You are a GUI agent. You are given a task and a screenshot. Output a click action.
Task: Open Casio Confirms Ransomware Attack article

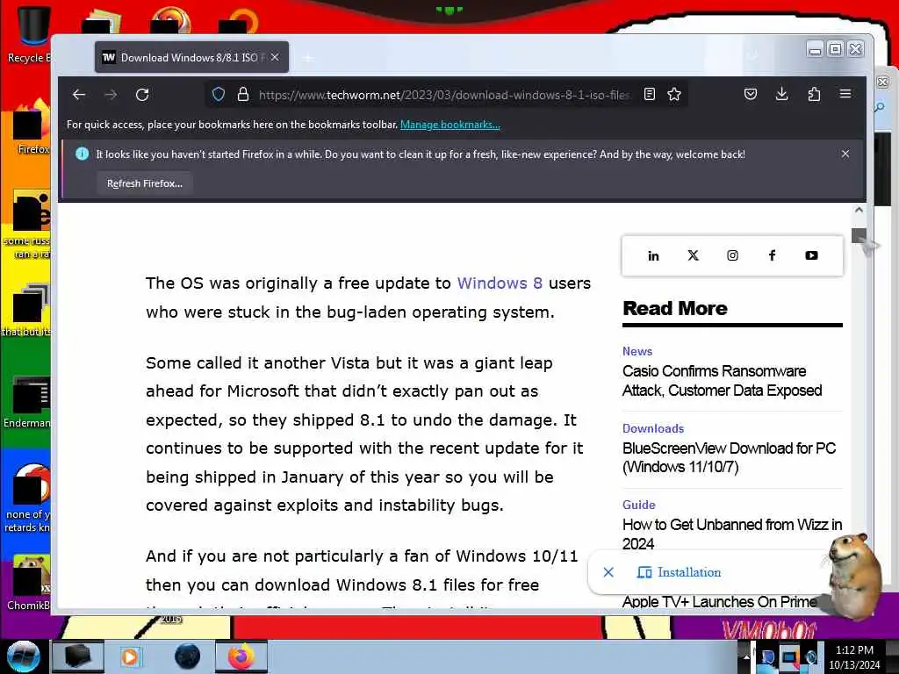point(722,381)
